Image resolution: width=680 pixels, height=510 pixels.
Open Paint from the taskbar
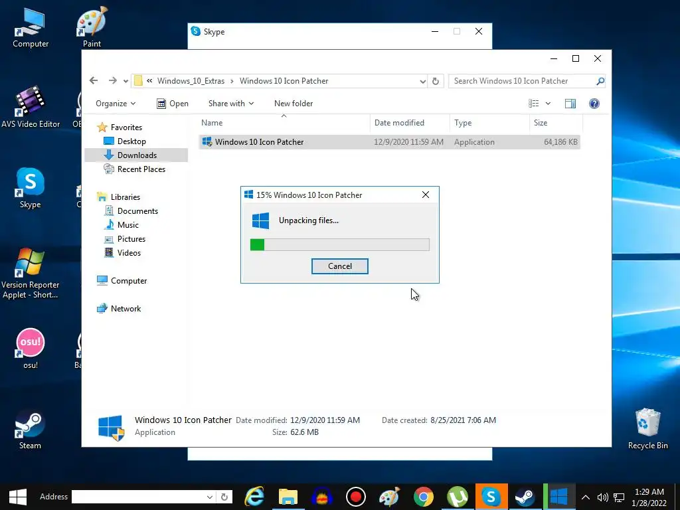point(389,497)
